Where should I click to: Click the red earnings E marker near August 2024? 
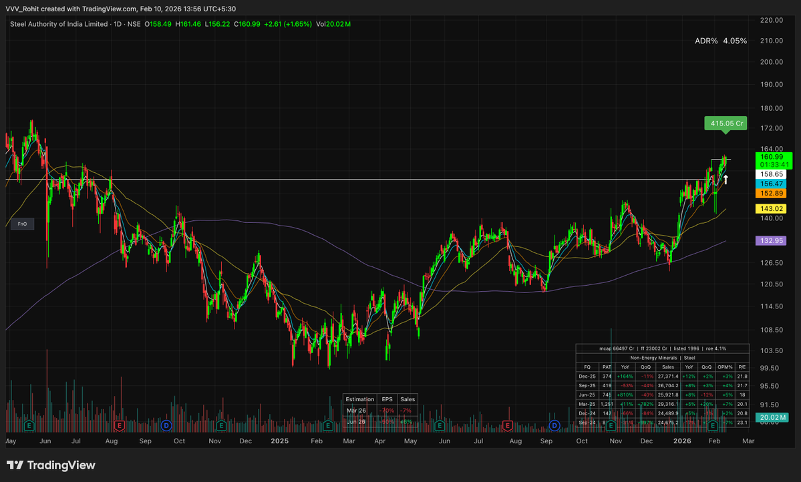tap(120, 425)
